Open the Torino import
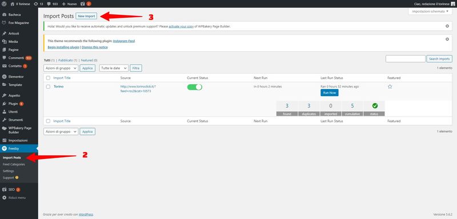This screenshot has height=219, width=457. (59, 86)
